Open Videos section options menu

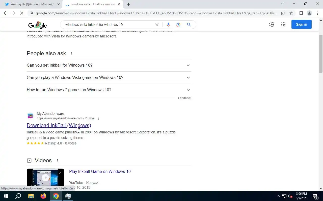58,161
